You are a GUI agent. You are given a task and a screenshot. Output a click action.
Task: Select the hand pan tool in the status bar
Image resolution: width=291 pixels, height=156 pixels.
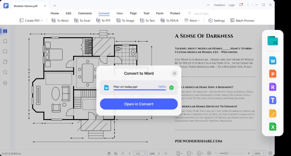pyautogui.click(x=109, y=153)
